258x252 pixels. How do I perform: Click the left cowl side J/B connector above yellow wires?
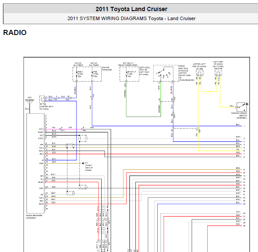[218, 73]
